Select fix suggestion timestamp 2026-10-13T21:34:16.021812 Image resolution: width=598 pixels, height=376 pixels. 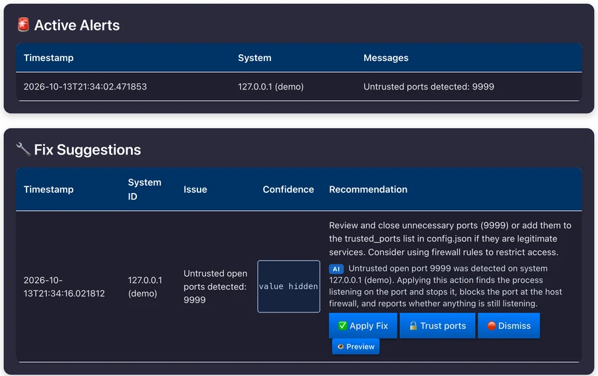coord(64,286)
